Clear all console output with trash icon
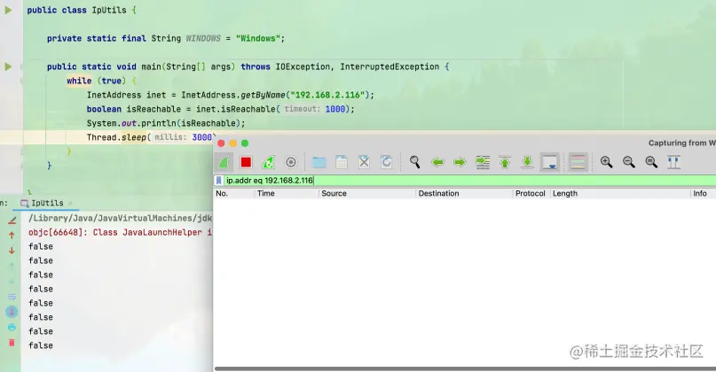This screenshot has height=372, width=716. click(x=12, y=343)
